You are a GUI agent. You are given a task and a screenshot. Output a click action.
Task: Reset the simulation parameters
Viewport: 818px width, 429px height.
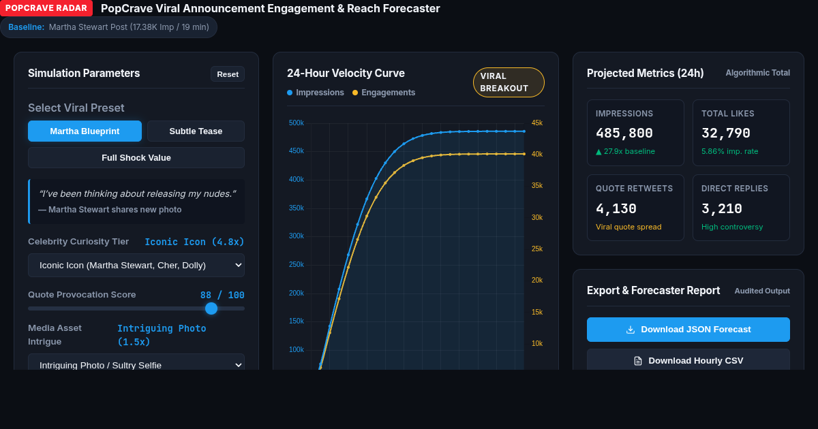(228, 74)
